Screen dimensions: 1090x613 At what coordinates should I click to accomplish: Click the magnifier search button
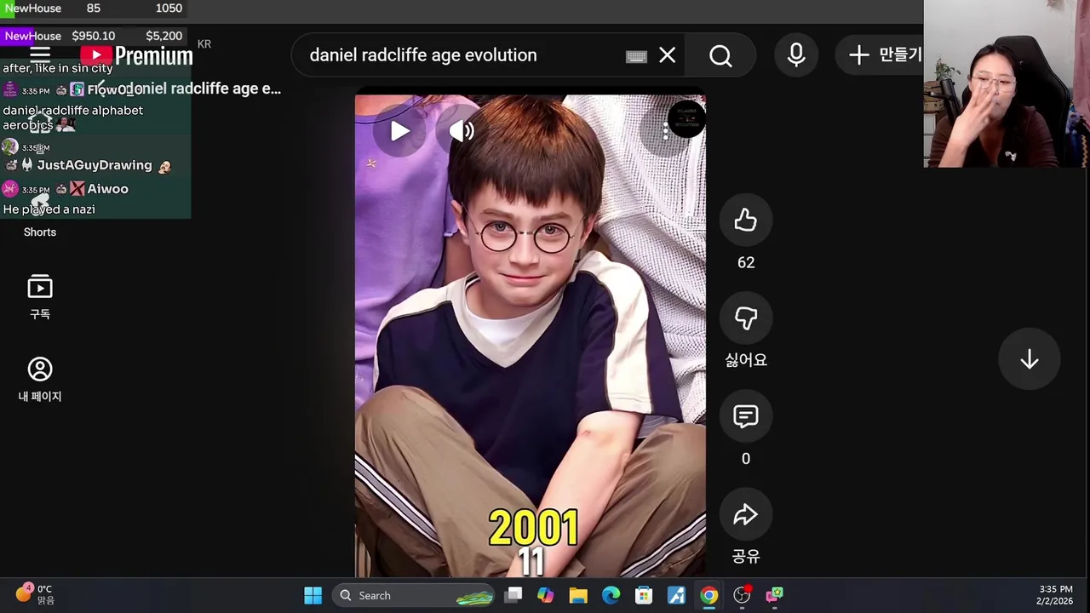coord(720,55)
